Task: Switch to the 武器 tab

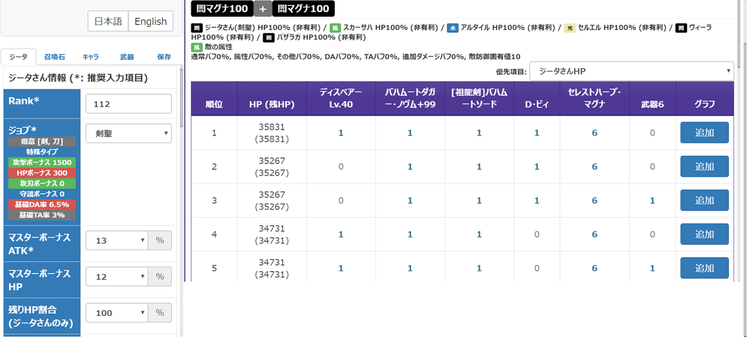Action: pyautogui.click(x=126, y=57)
